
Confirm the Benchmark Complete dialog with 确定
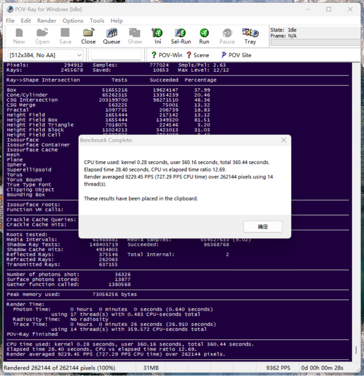[262, 227]
